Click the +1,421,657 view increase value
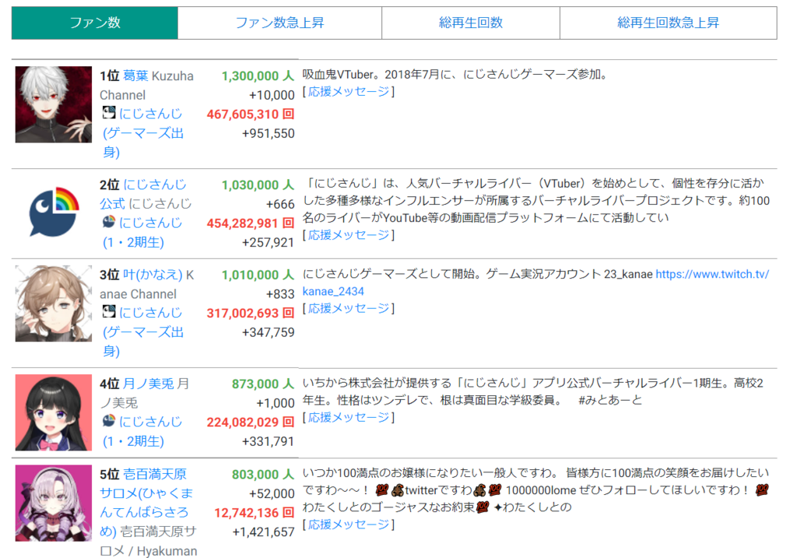The width and height of the screenshot is (797, 558). (263, 532)
